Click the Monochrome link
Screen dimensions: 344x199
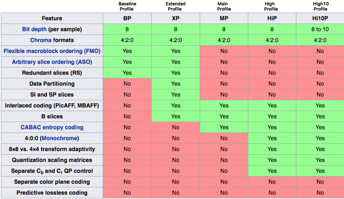[x=59, y=138]
